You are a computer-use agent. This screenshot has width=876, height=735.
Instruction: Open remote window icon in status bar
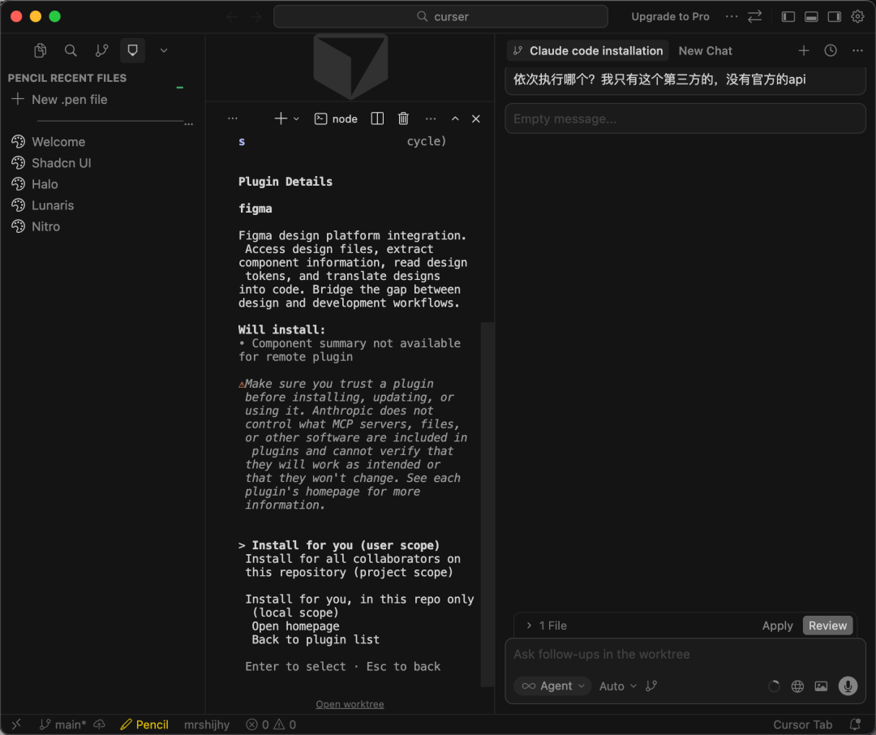click(x=16, y=724)
